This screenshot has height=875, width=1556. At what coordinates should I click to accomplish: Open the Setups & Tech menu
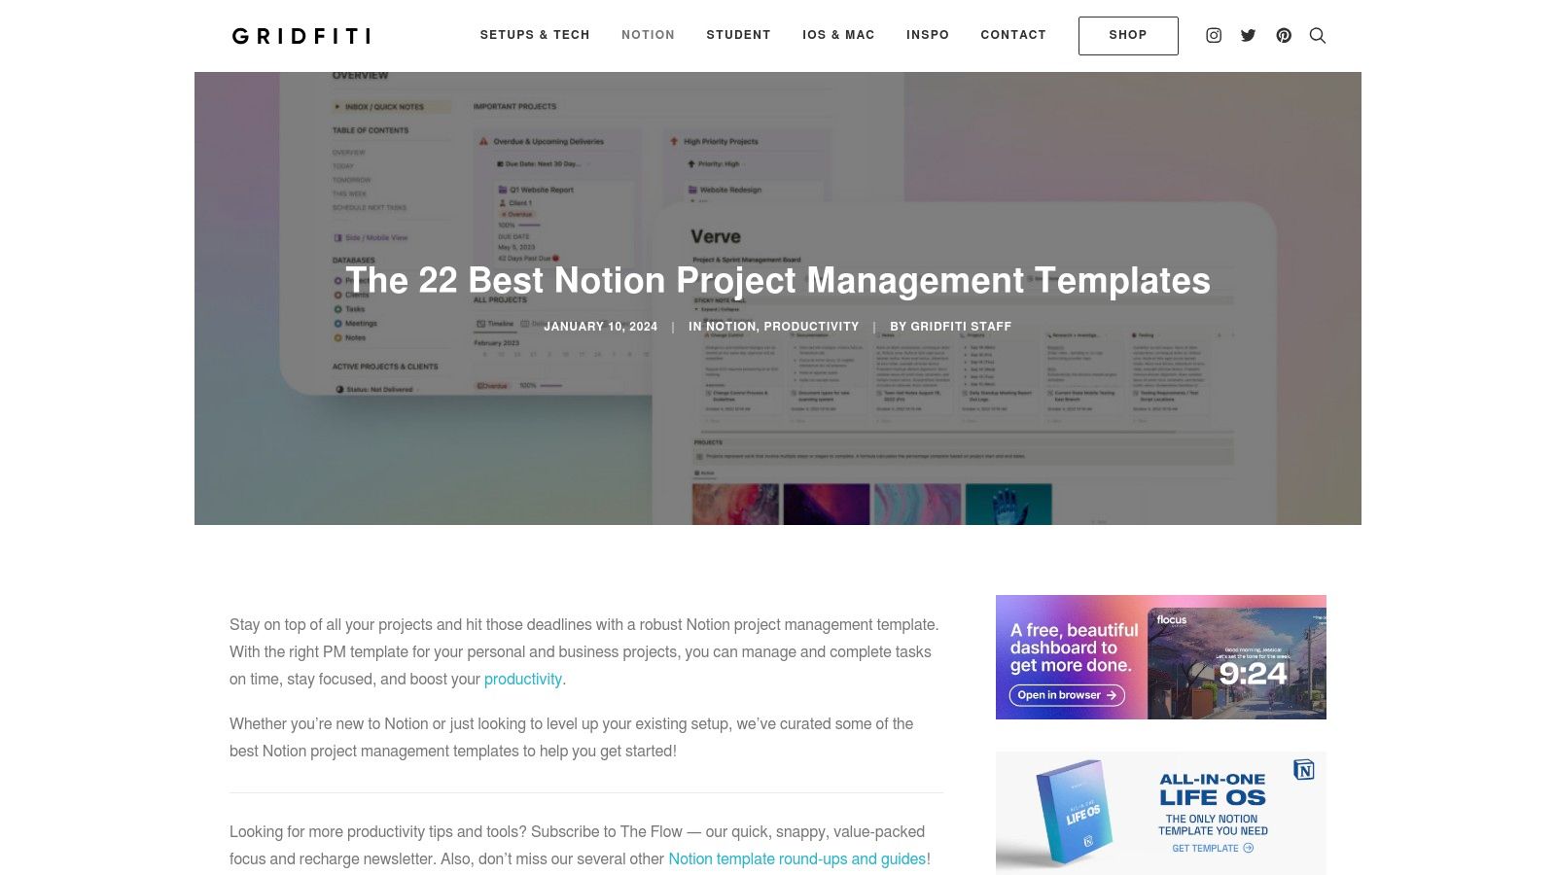[535, 35]
